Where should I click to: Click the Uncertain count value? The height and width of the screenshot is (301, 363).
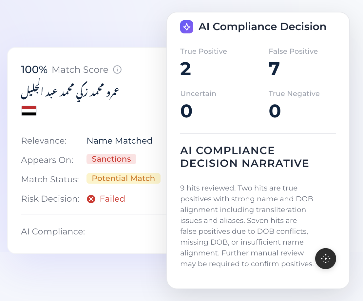point(186,111)
